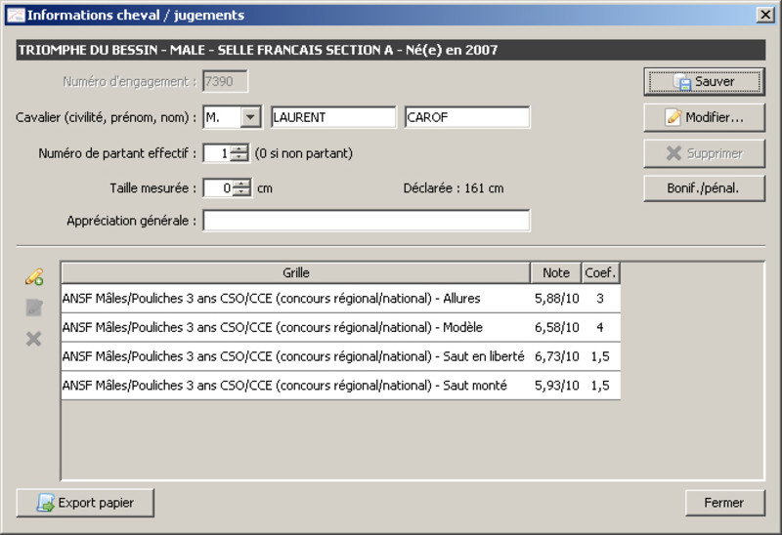Click the coefficient 1,5 cell for Saut monté
The image size is (782, 535).
600,385
